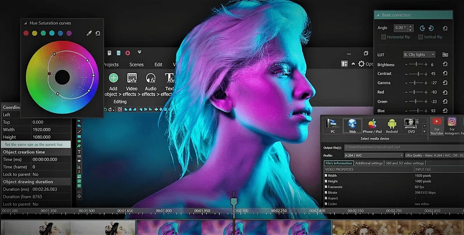Select DVD as the media device

click(411, 126)
